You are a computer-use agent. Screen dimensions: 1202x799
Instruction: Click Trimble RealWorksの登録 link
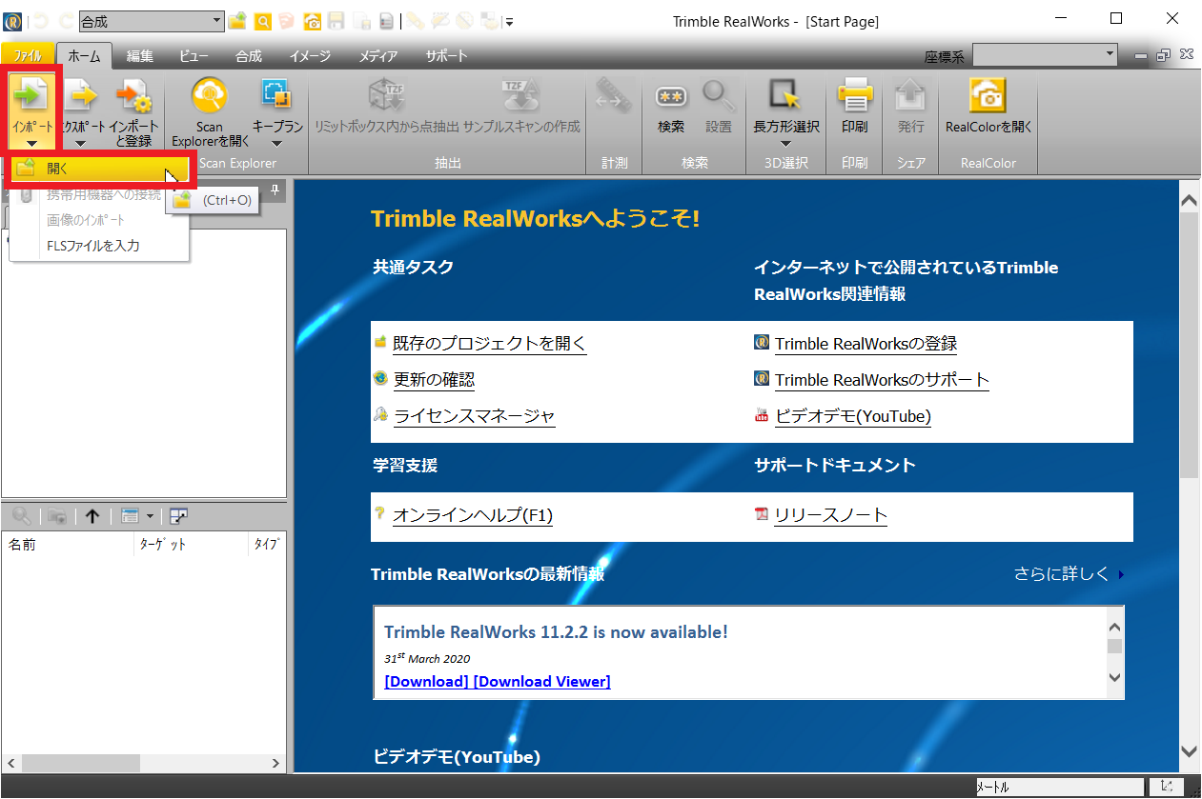point(866,344)
